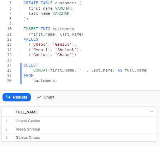Open the Results tab
Image resolution: width=160 pixels, height=146 pixels.
point(17,97)
